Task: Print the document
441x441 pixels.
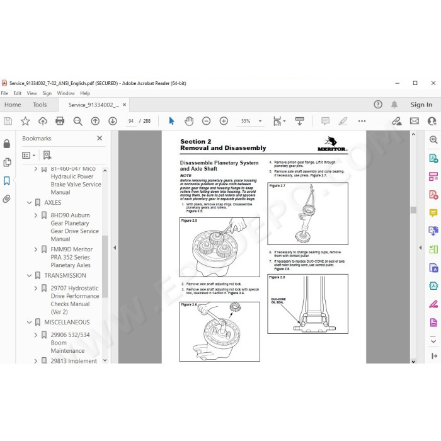Action: click(60, 121)
